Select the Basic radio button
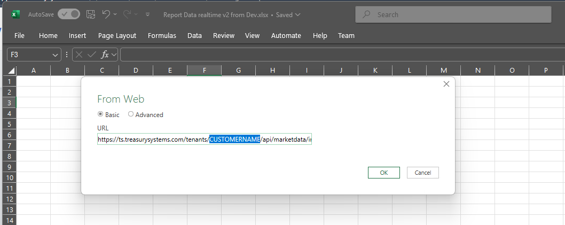Viewport: 565px width, 225px height. click(100, 114)
